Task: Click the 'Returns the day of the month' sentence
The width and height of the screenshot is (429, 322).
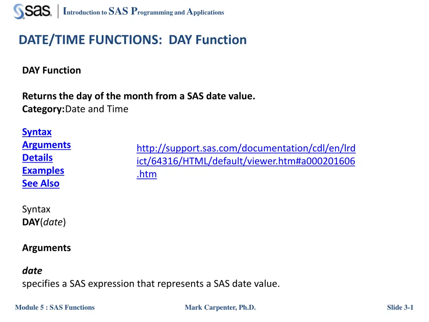Action: [139, 96]
